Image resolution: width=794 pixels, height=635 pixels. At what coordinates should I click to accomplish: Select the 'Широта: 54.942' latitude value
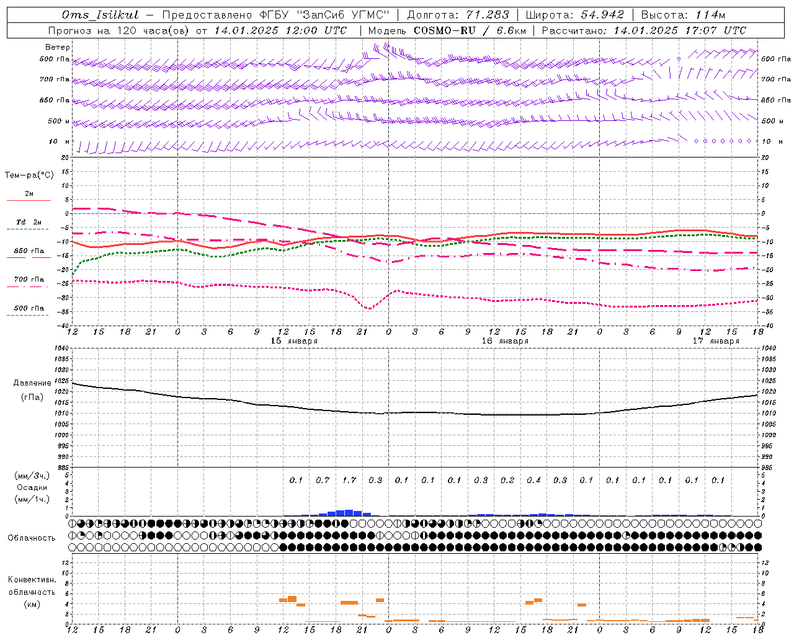(x=575, y=15)
